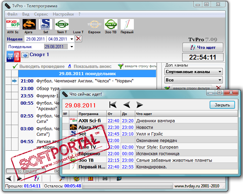Select the Teen TV channel logo
Image resolution: width=243 pixels, height=194 pixels.
62,24
